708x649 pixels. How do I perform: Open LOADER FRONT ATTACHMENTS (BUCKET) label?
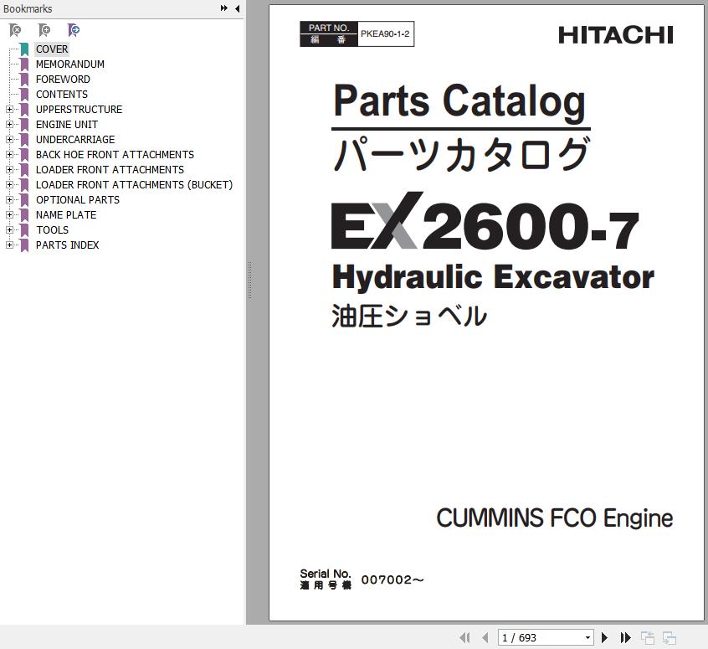(134, 185)
